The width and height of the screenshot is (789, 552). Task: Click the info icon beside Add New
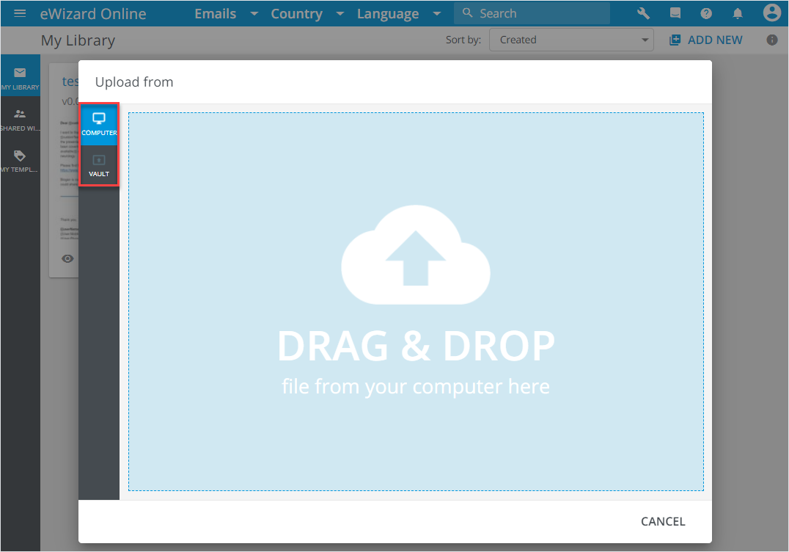[x=772, y=40]
